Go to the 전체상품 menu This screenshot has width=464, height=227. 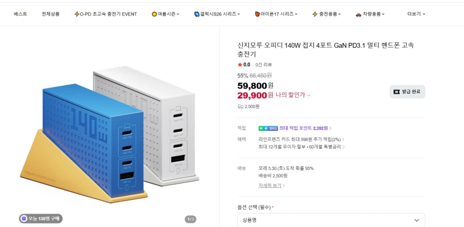(51, 14)
